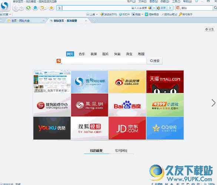
Task: Open the 账户(U) menu
Action: pyautogui.click(x=131, y=1)
